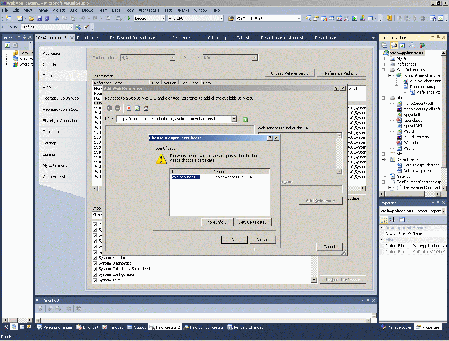This screenshot has height=341, width=449.
Task: Collapse the bin folder in Solution Explorer
Action: coord(383,98)
